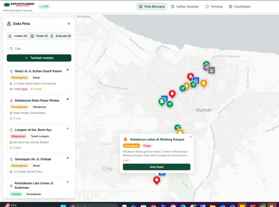279x207 pixels.
Task: Click the gray navigation arrow marker
Action: tap(207, 67)
